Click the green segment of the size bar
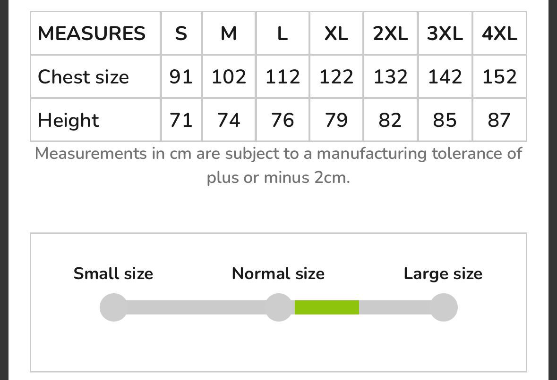This screenshot has height=380, width=557. point(327,307)
